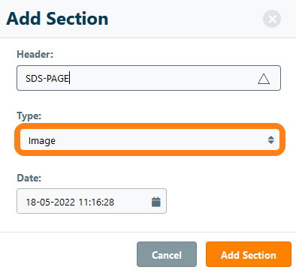Confirm with the orange Add Section button
296x273 pixels.
[x=249, y=254]
